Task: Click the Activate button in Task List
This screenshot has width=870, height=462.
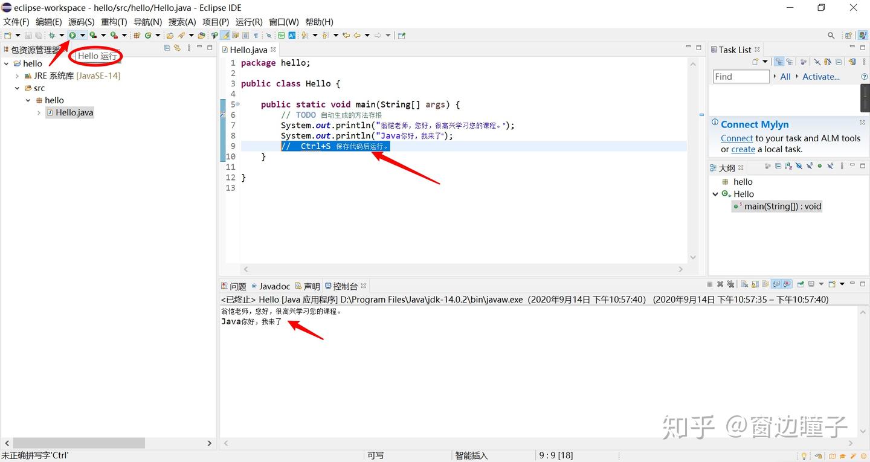Action: tap(820, 77)
